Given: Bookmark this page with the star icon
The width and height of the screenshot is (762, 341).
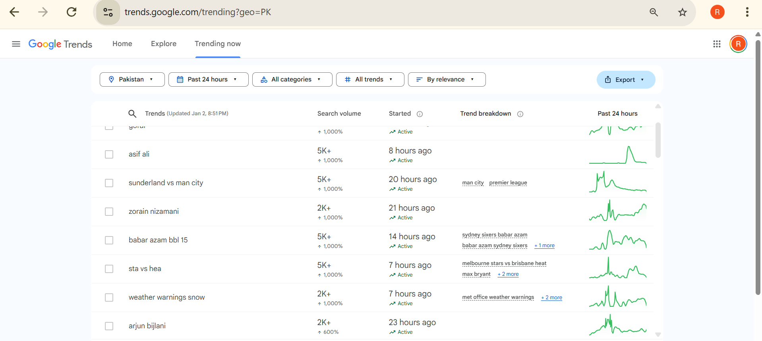Looking at the screenshot, I should [x=682, y=12].
